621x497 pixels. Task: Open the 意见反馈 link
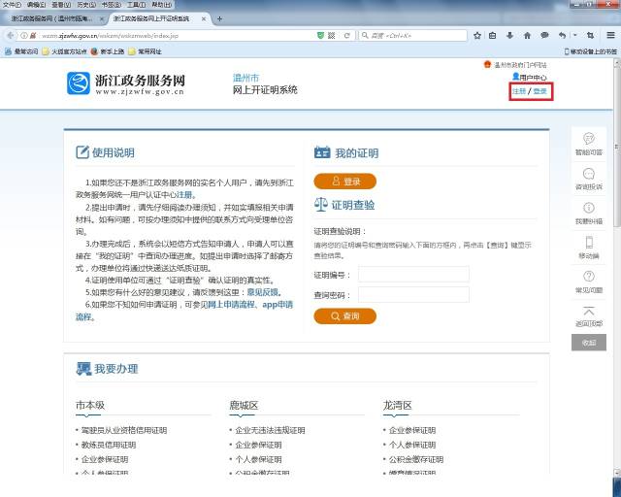263,292
